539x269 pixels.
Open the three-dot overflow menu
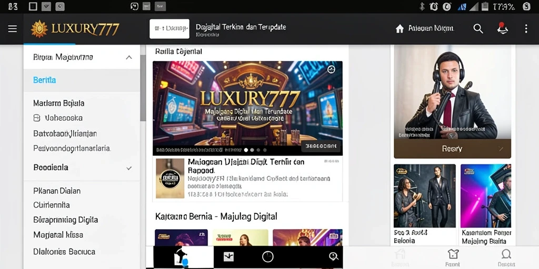click(526, 29)
